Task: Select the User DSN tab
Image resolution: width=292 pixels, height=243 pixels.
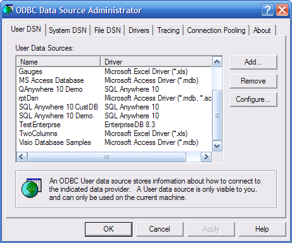Action: point(26,29)
